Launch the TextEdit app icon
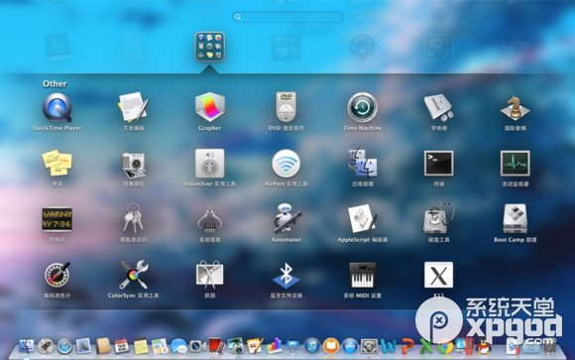This screenshot has width=575, height=360. [x=133, y=107]
